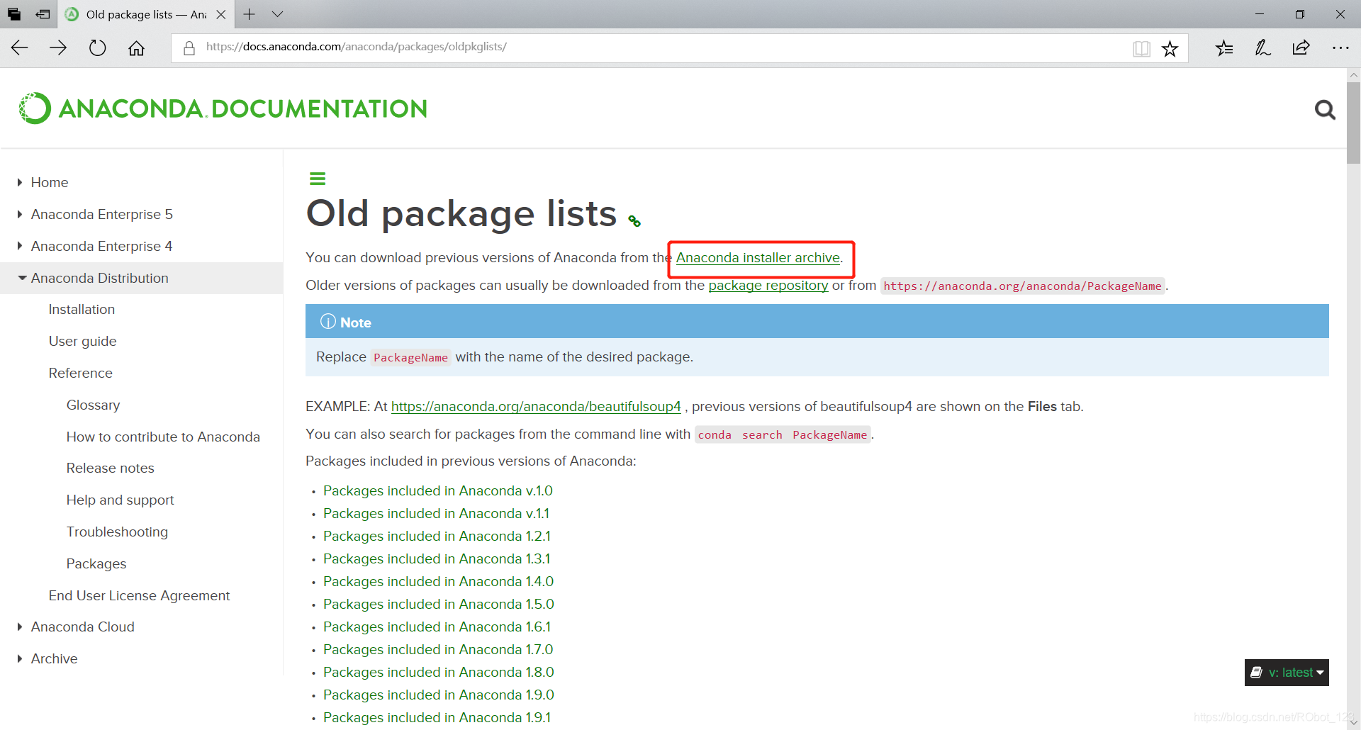
Task: Select the Old package lists browser tab
Action: pyautogui.click(x=145, y=14)
